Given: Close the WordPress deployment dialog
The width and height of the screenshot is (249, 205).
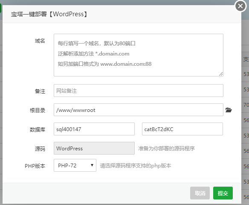Looking at the screenshot, I should coord(240,6).
